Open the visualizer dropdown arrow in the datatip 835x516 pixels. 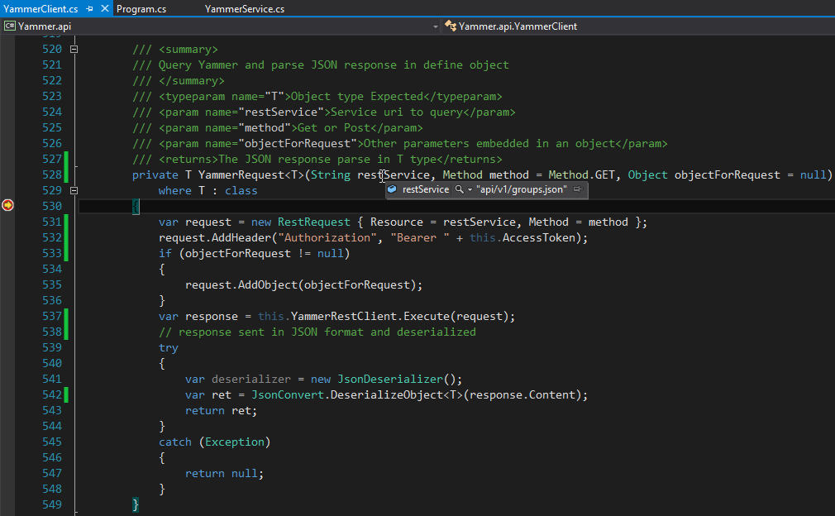click(469, 189)
